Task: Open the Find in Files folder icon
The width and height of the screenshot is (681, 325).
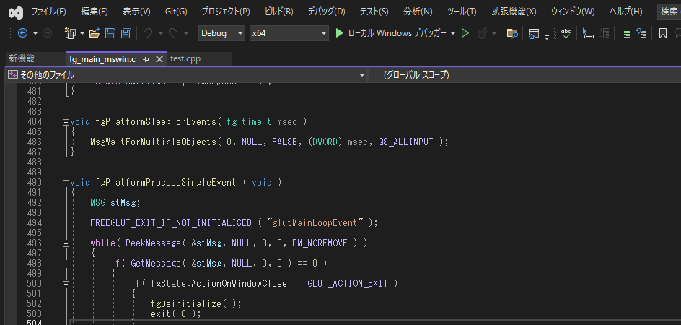Action: pyautogui.click(x=511, y=33)
